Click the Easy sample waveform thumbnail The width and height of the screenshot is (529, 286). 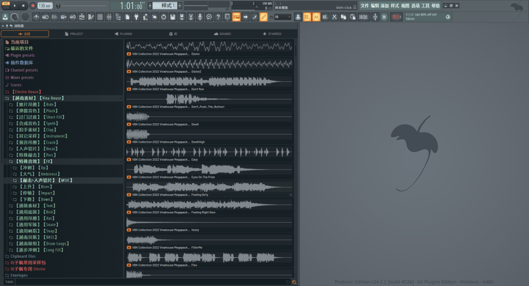pyautogui.click(x=209, y=152)
